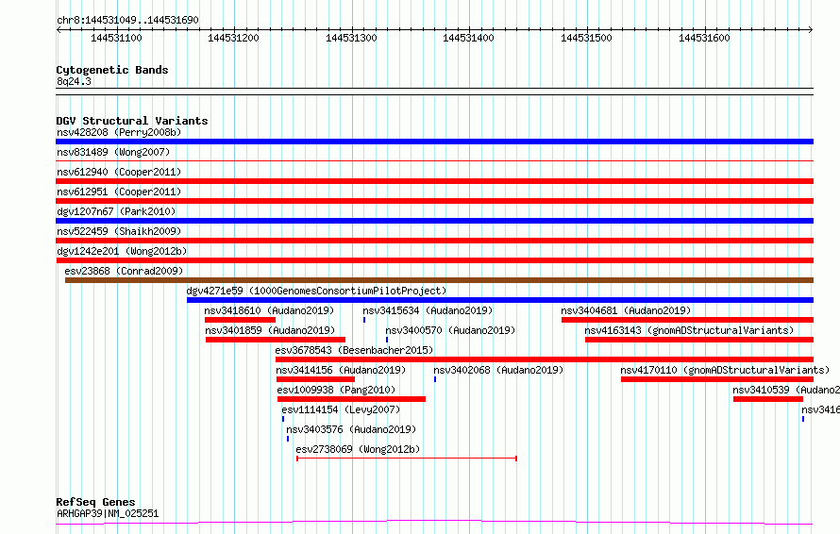840x534 pixels.
Task: Click the blue bar under dgv1207n67
Action: click(434, 221)
